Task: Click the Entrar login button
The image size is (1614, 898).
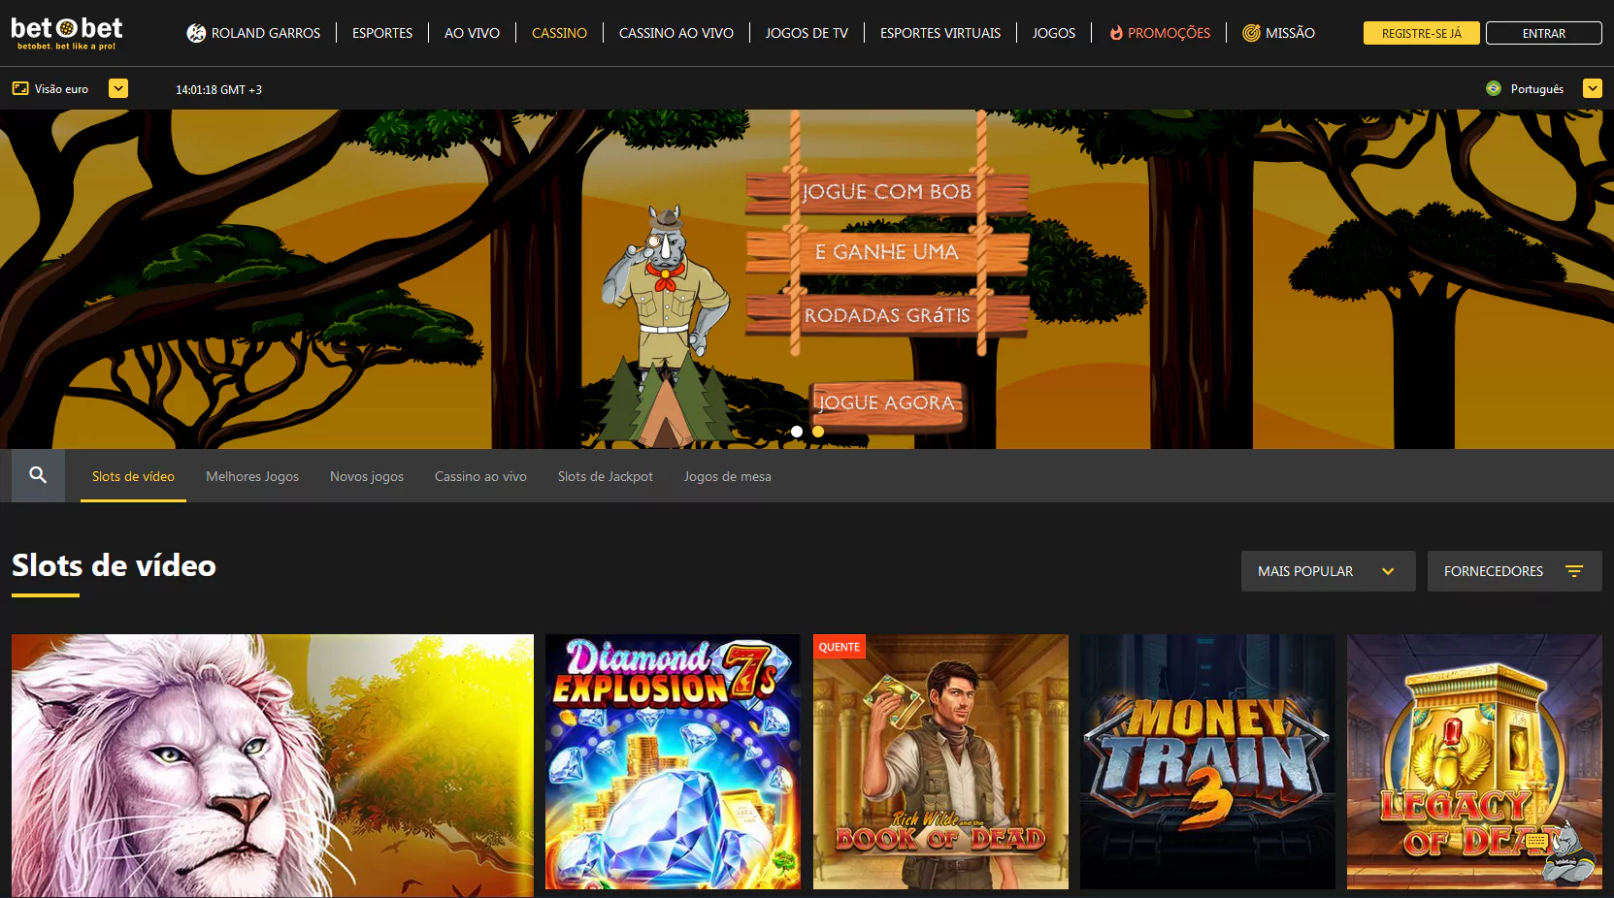Action: [1543, 33]
